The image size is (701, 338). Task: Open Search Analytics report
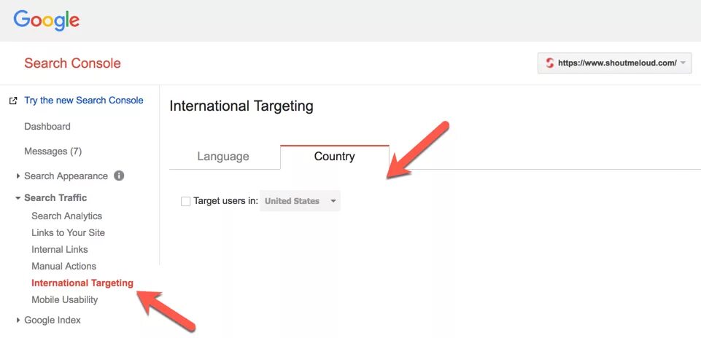point(66,216)
